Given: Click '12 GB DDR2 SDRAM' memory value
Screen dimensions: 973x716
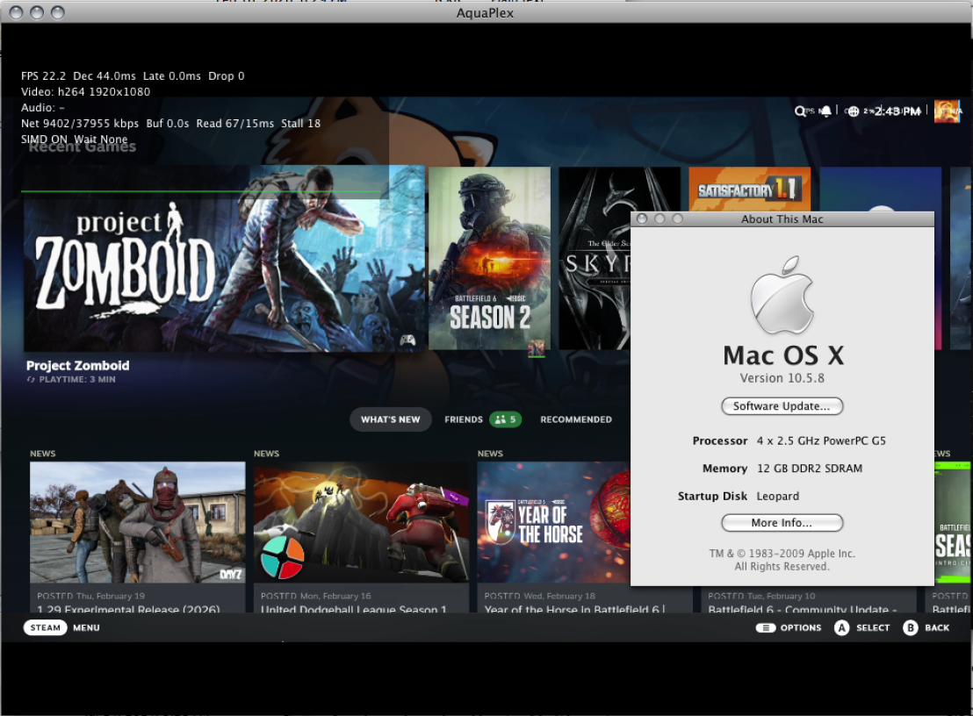Looking at the screenshot, I should tap(809, 469).
